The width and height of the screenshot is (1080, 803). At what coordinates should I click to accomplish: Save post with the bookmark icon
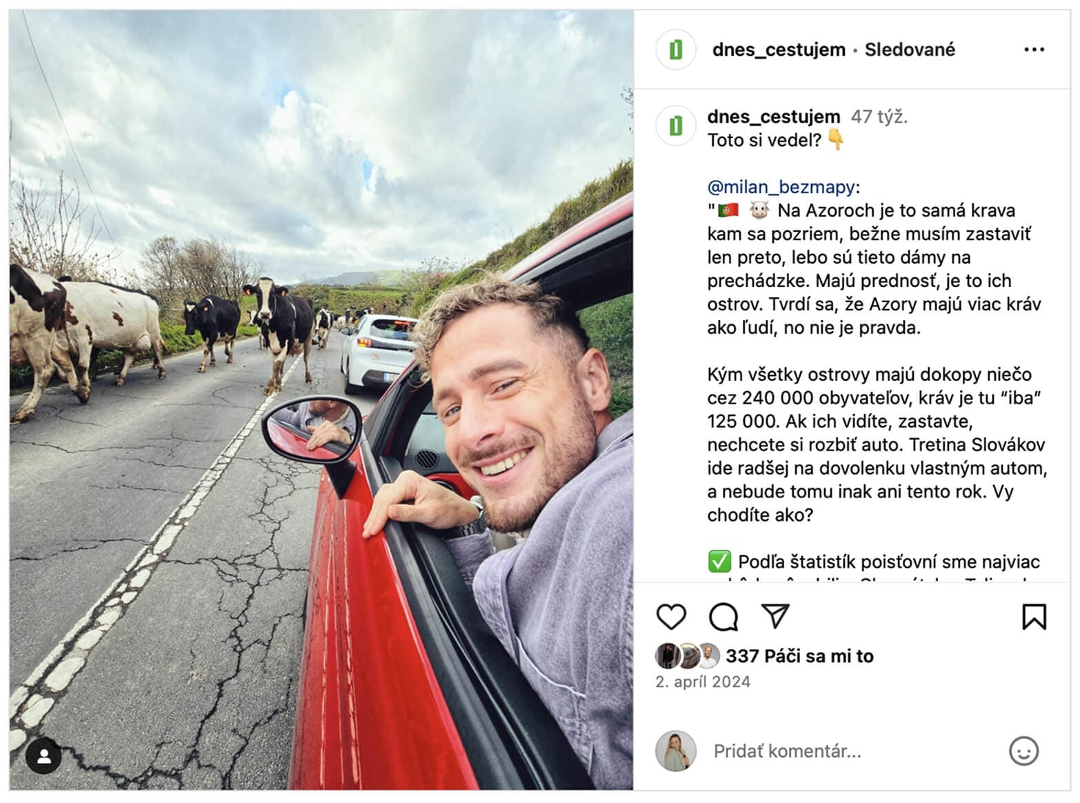(x=1034, y=617)
